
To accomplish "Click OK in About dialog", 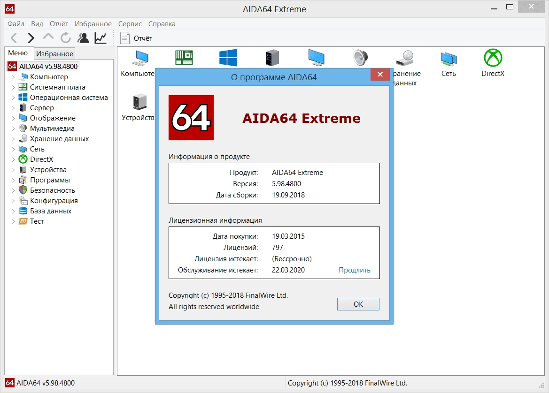I will coord(358,304).
